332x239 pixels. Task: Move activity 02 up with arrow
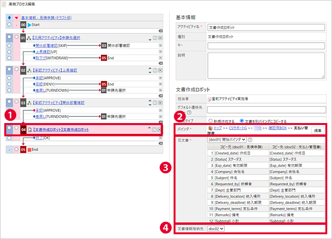(150, 69)
